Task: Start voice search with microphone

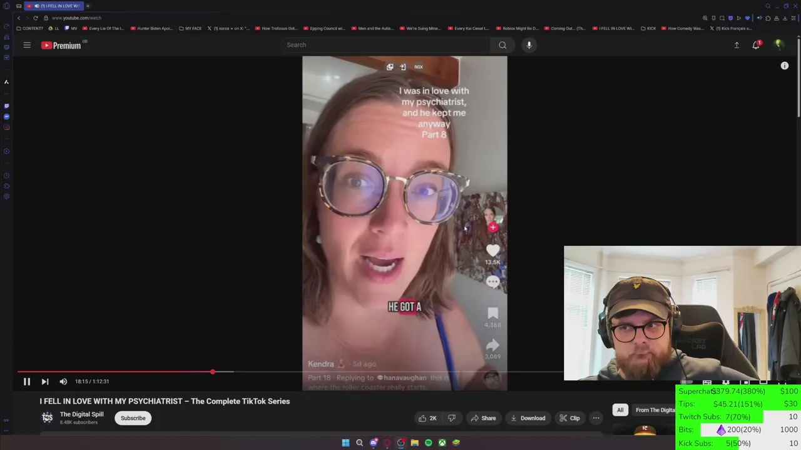Action: pyautogui.click(x=529, y=45)
